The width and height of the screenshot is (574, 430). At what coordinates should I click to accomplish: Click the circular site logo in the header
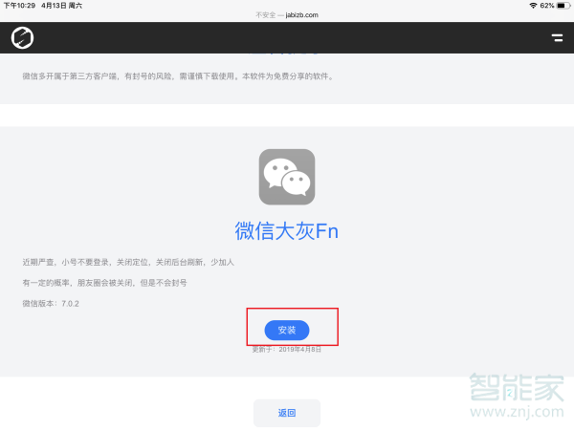[x=22, y=37]
